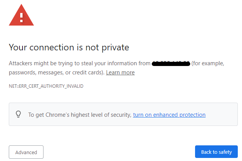Click the NET::ERR_CERT_AUTHORITY_INVALID error code
The height and width of the screenshot is (161, 242).
[x=46, y=86]
